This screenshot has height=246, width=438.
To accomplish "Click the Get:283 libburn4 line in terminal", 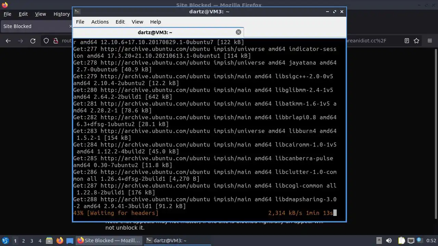I will click(205, 134).
